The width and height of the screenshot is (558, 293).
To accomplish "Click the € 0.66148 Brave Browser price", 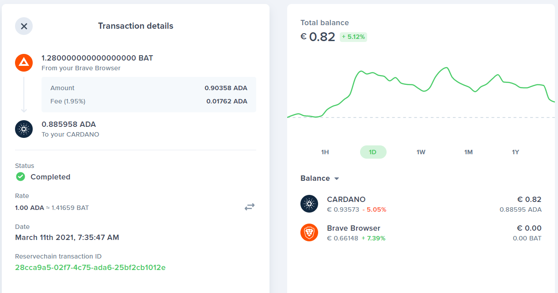I will pos(342,238).
